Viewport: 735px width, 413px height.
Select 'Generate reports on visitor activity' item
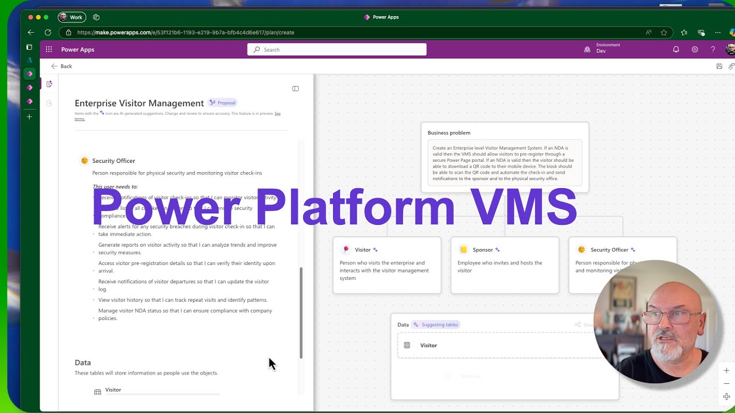pyautogui.click(x=187, y=248)
